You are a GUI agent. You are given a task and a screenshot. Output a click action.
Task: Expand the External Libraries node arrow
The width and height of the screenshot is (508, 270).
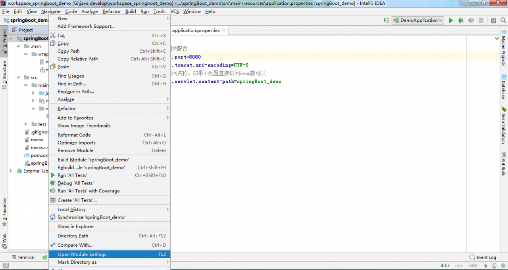click(x=11, y=171)
